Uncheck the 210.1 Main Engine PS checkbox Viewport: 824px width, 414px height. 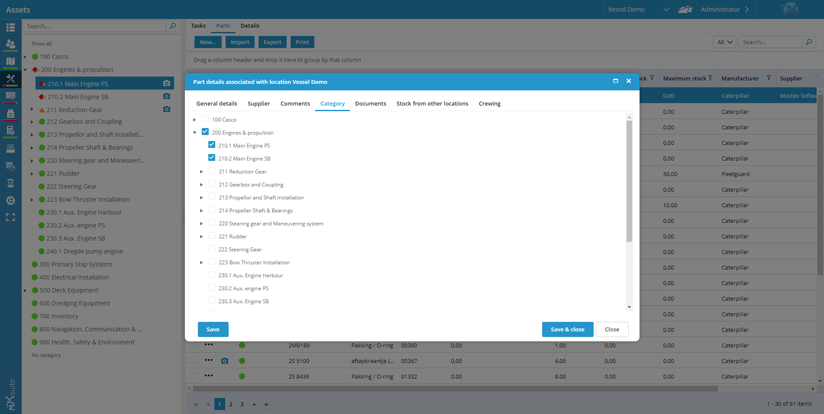212,145
